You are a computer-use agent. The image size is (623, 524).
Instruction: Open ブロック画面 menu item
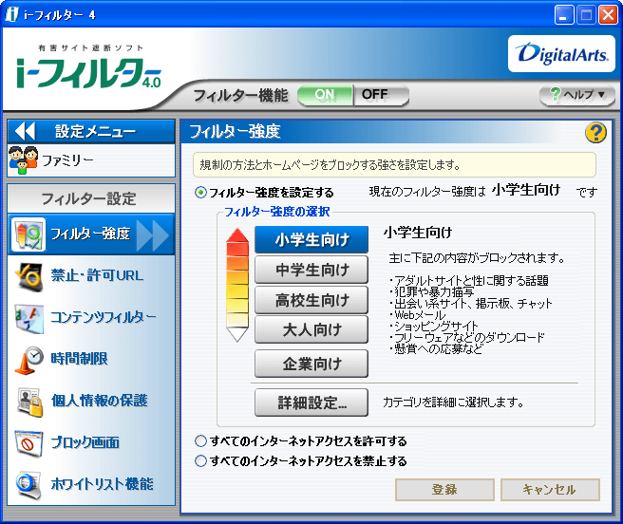[x=91, y=443]
